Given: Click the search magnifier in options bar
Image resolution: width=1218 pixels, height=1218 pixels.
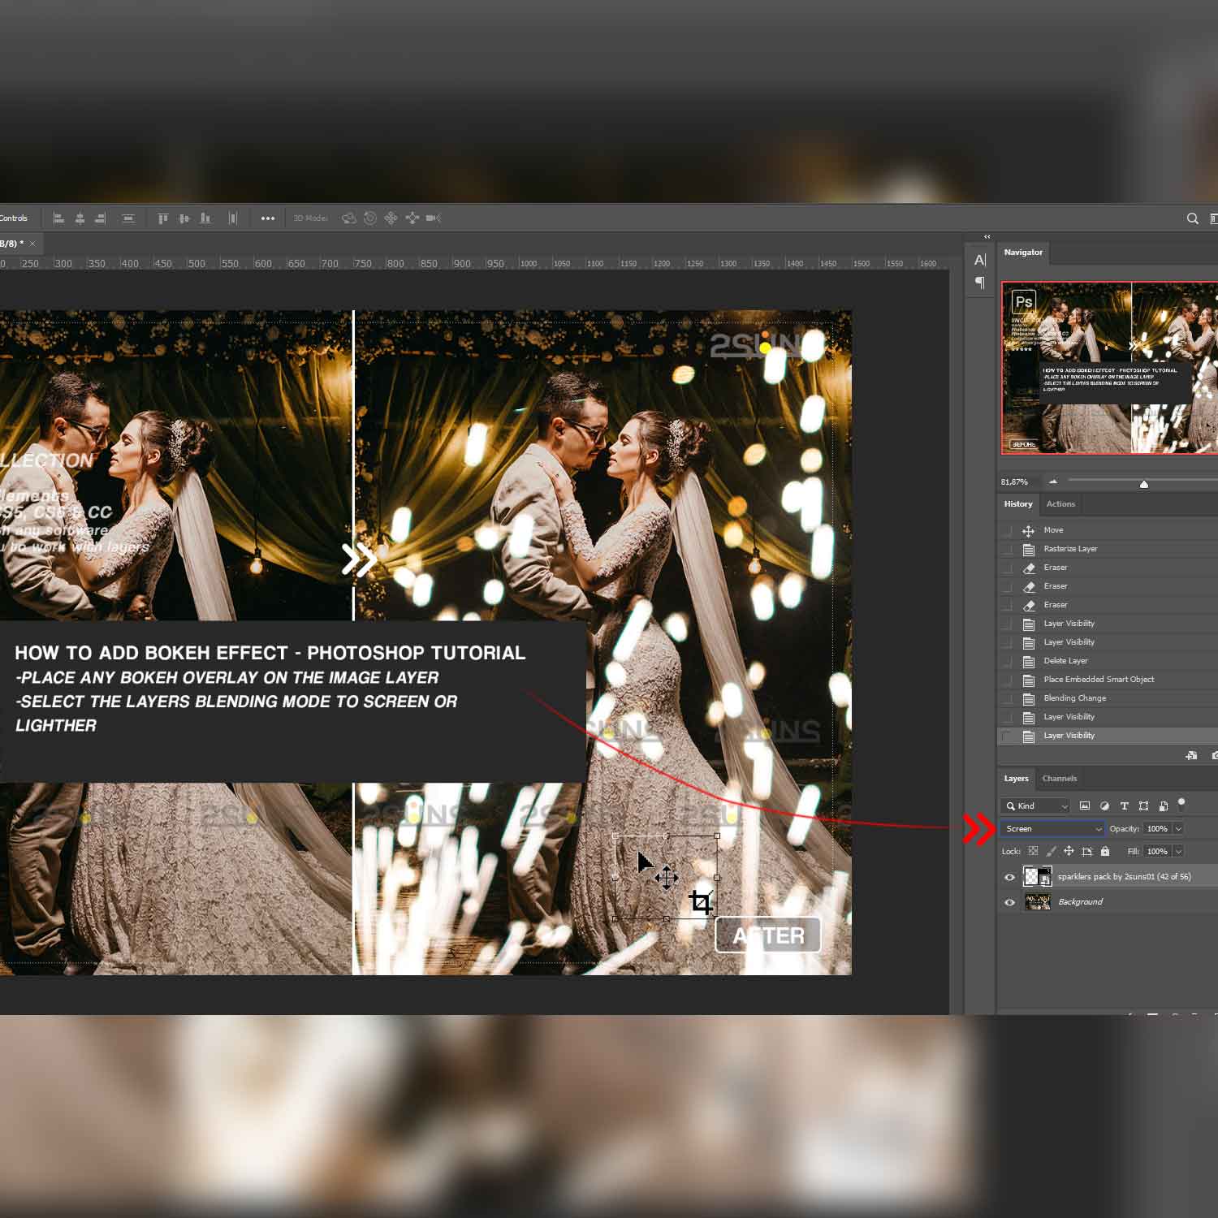Looking at the screenshot, I should pos(1192,218).
